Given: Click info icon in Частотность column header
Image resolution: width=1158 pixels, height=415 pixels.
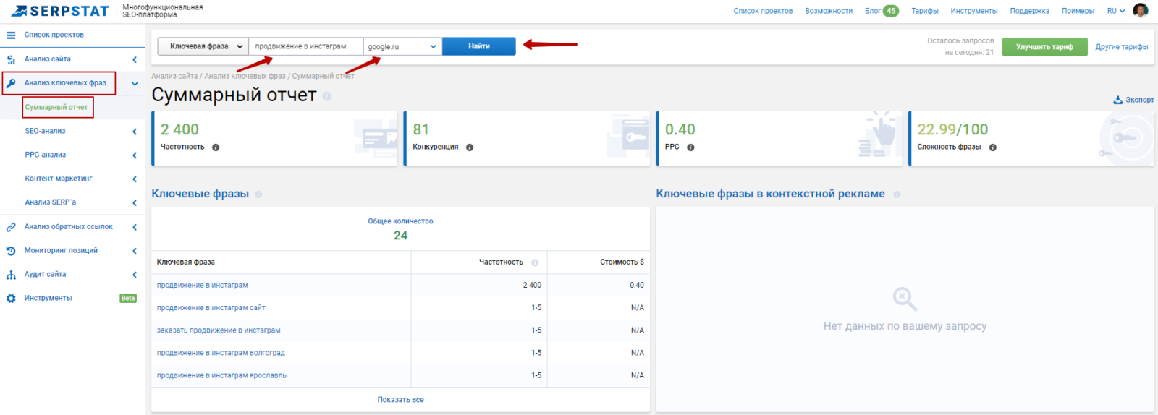Looking at the screenshot, I should (535, 262).
